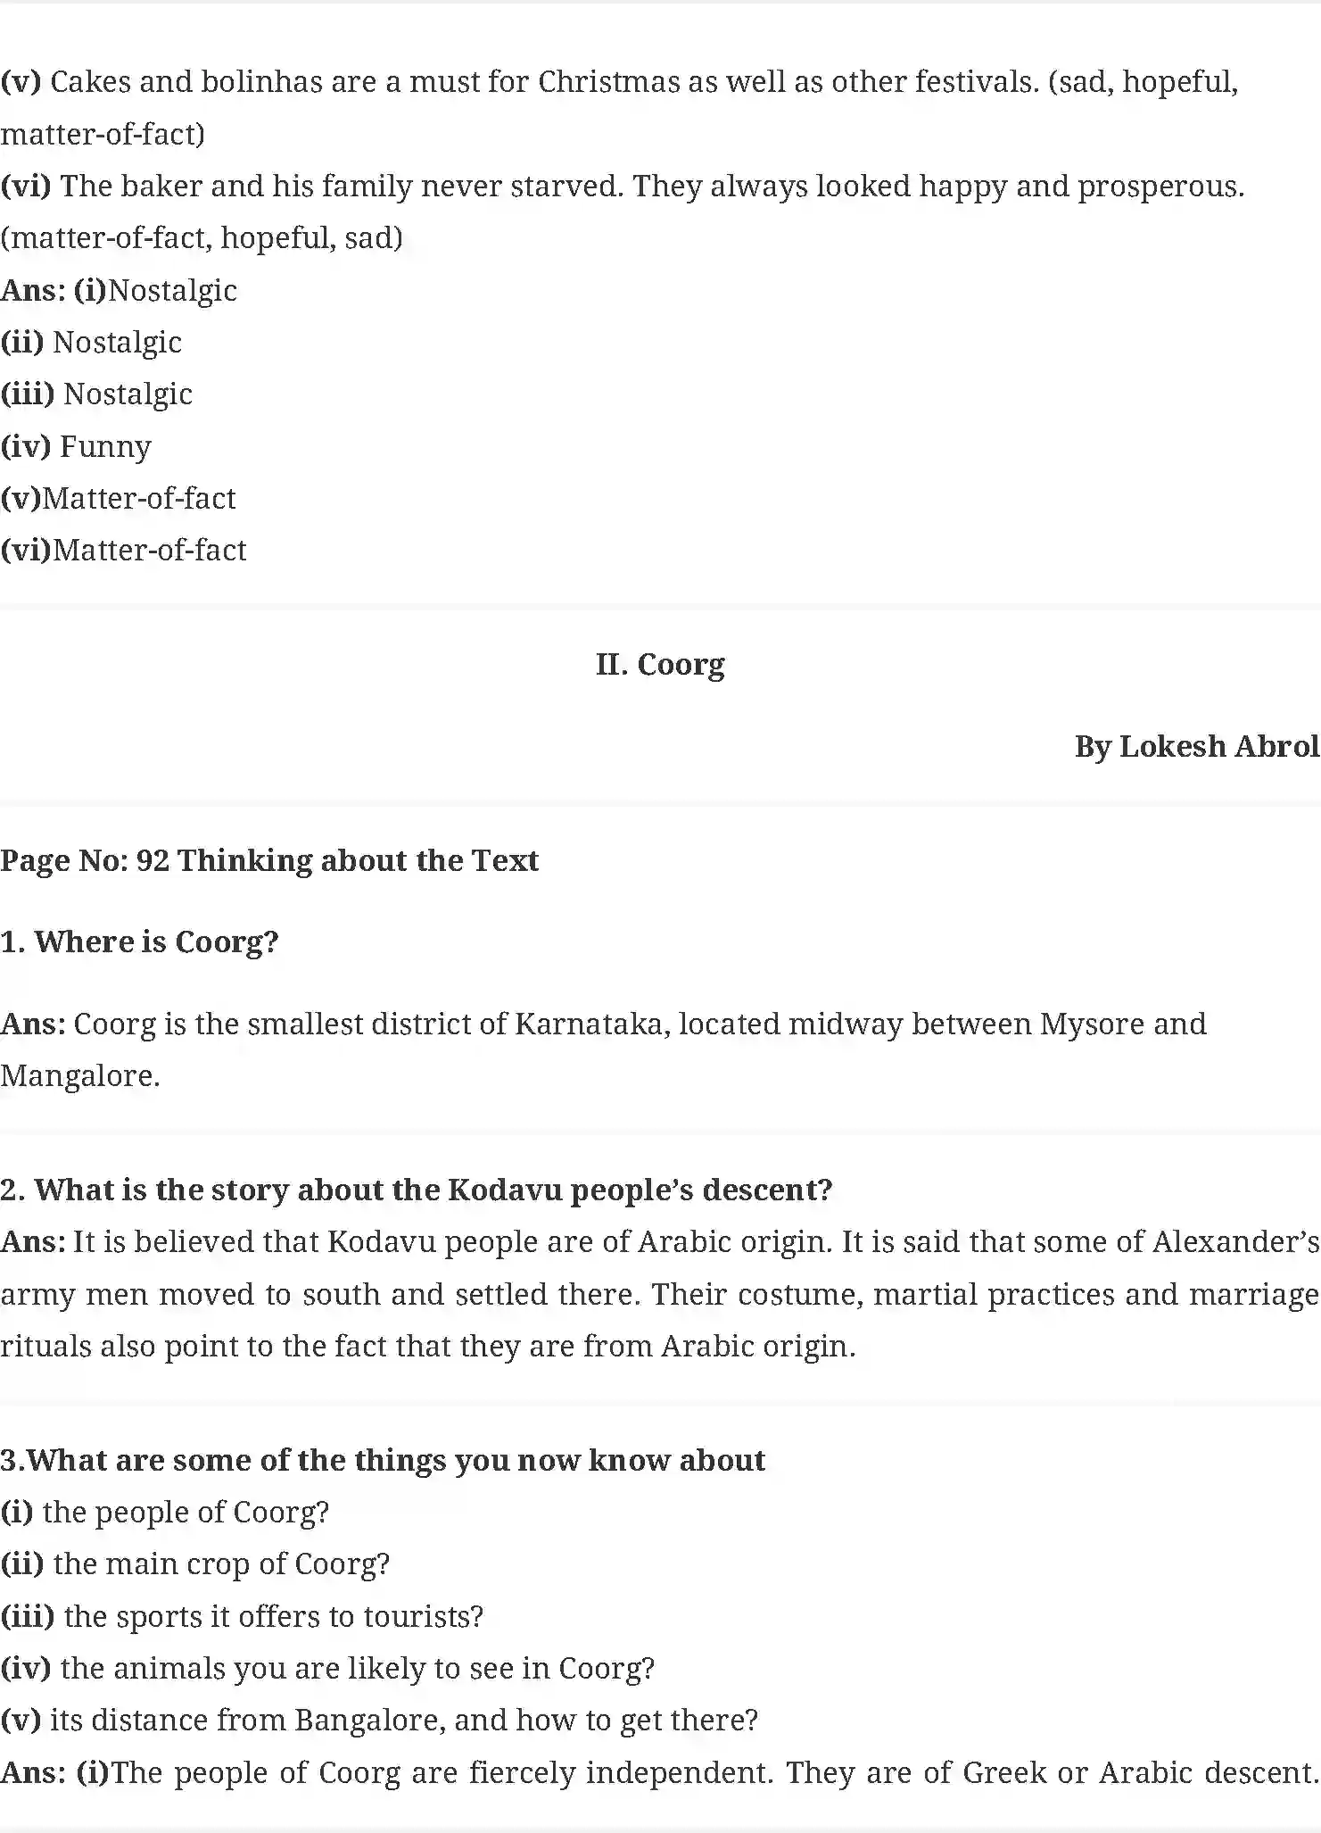This screenshot has width=1321, height=1833.
Task: Click question "1. Where is Coorg?"
Action: pos(140,941)
